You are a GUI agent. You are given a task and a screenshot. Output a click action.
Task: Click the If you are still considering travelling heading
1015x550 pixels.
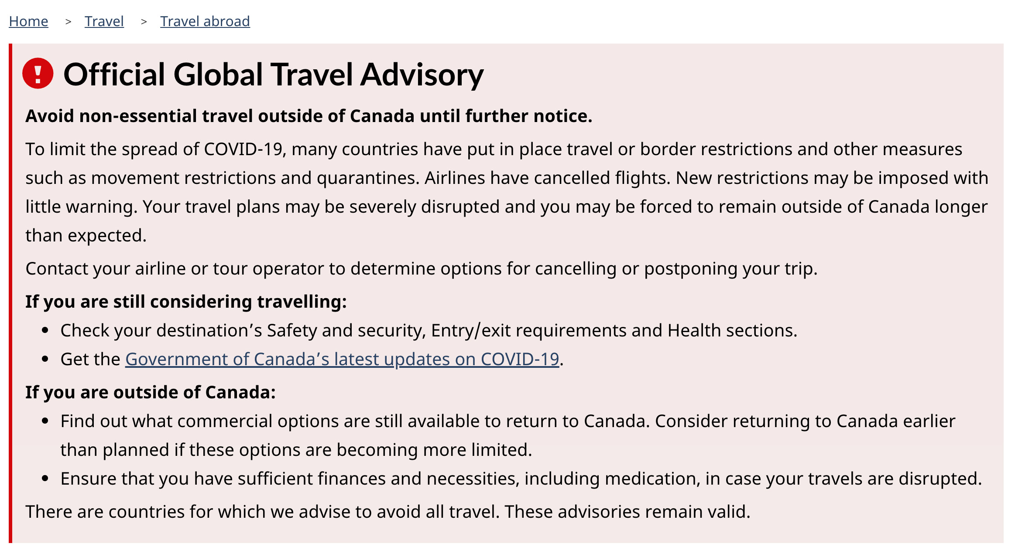tap(186, 302)
